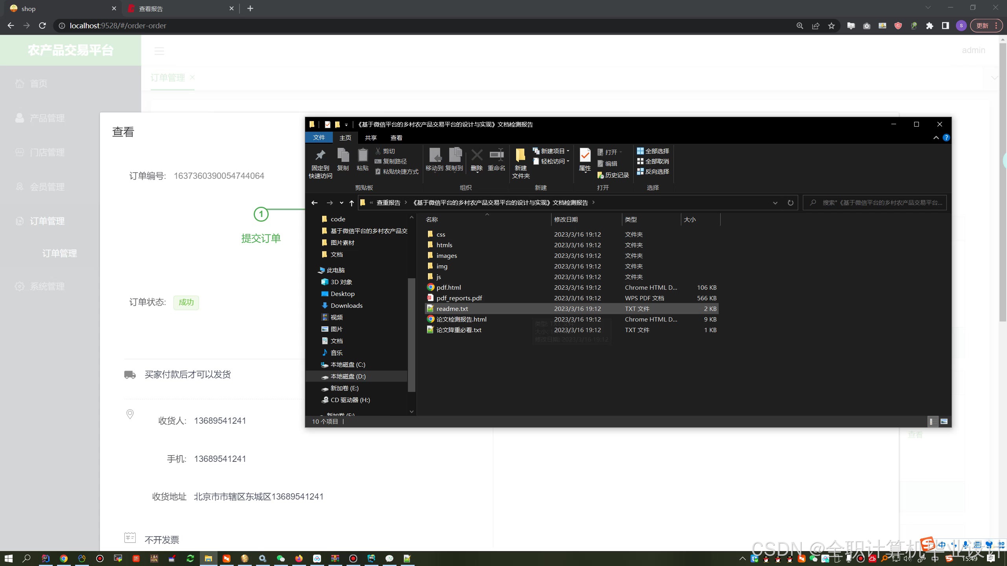Viewport: 1007px width, 566px height.
Task: Open the 订单管理 sidebar menu
Action: click(47, 221)
